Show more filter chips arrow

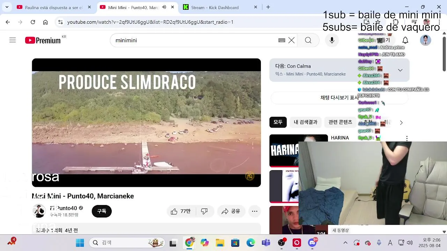point(401,123)
